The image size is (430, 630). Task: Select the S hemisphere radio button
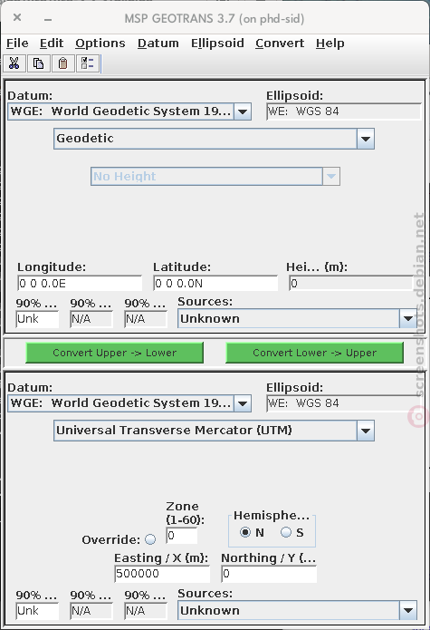point(285,532)
